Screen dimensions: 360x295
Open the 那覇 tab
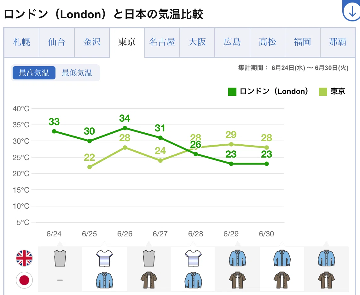(338, 42)
